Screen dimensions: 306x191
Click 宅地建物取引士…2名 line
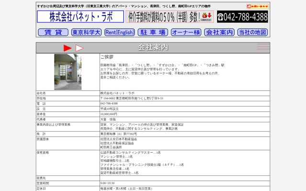click(x=115, y=160)
